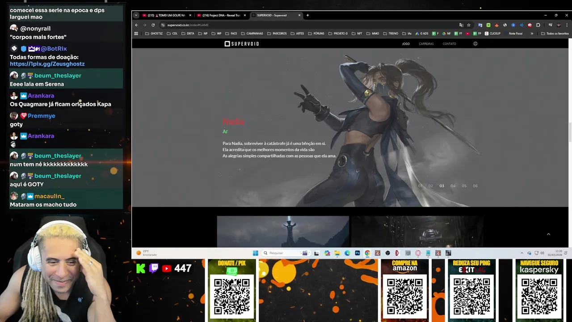Open the tab search dropdown in Chrome
This screenshot has width=572, height=322.
[x=136, y=15]
